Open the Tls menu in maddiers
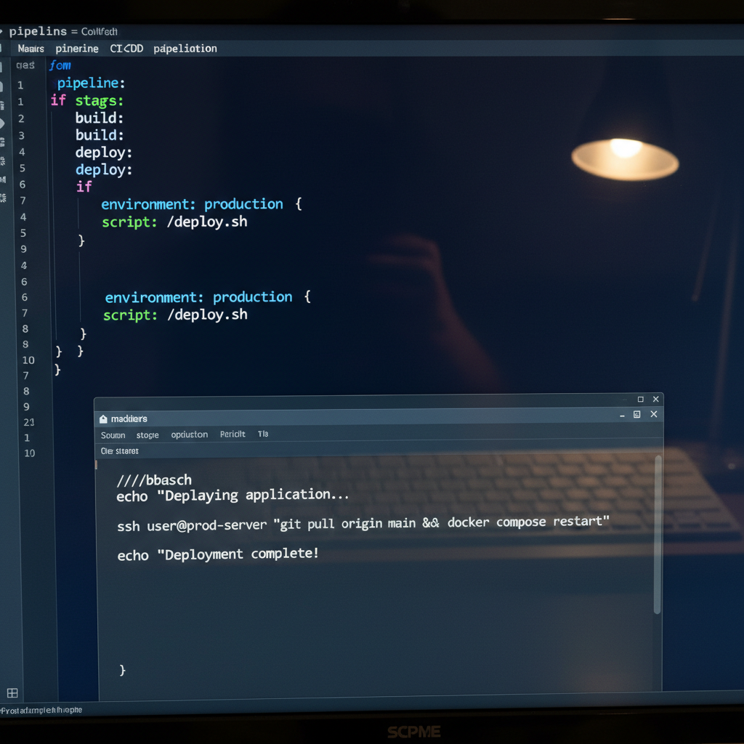Image resolution: width=744 pixels, height=744 pixels. [x=263, y=434]
